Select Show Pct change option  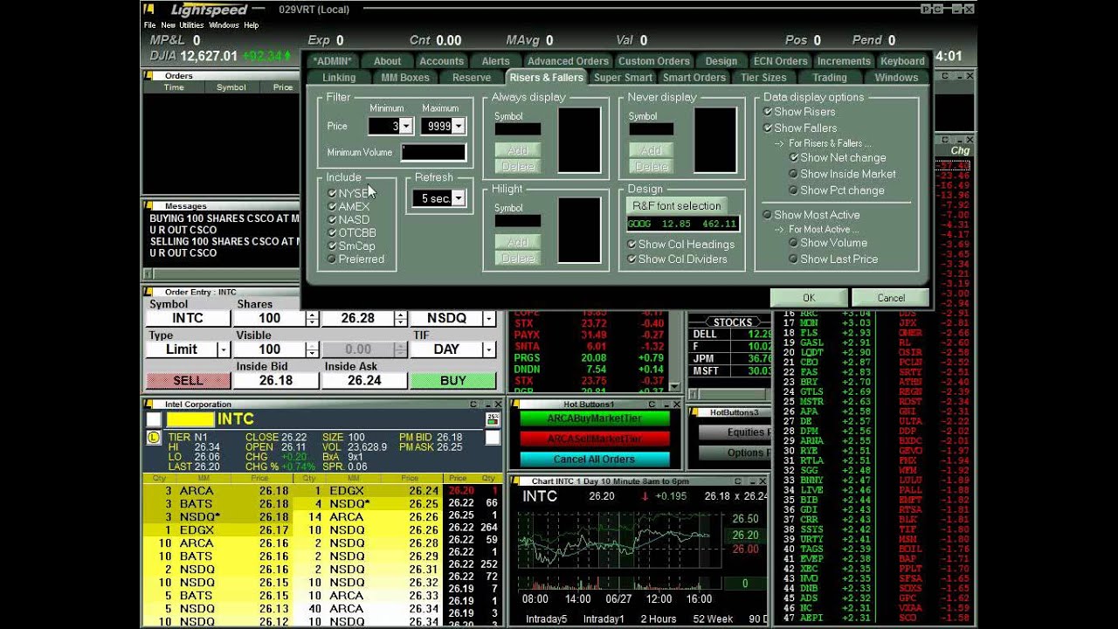pyautogui.click(x=794, y=190)
